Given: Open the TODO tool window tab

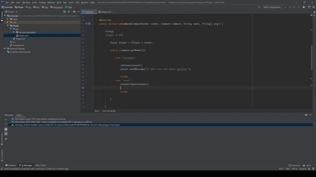Looking at the screenshot, I should tap(40, 165).
